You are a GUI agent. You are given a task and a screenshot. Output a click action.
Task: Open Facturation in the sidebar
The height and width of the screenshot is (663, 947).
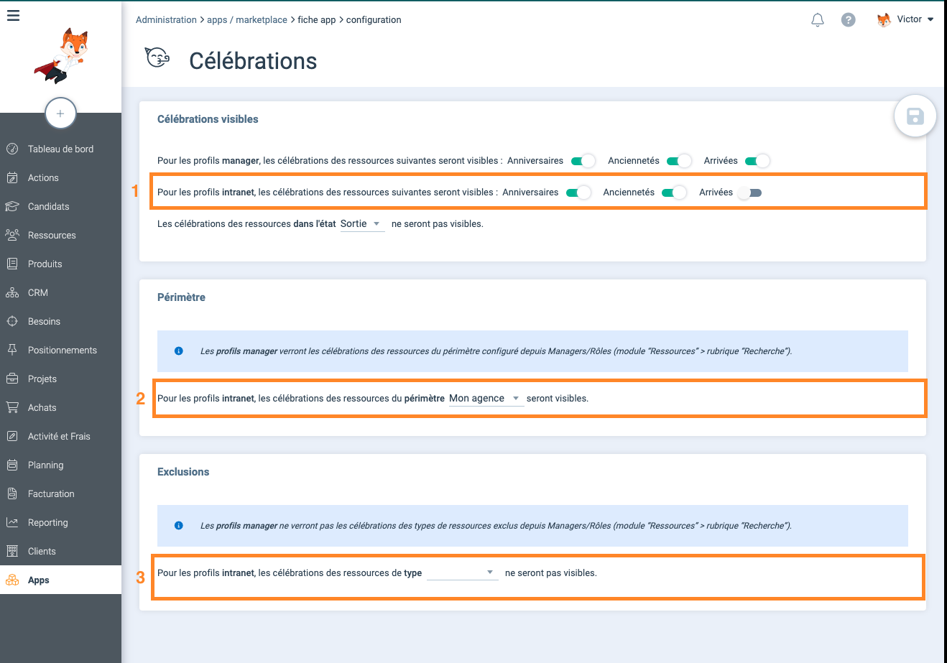[x=60, y=493]
